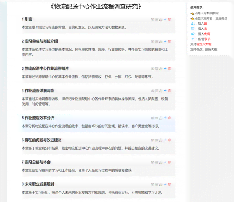Add a chapter after 4 作业流程详细调查
This screenshot has width=234, height=202.
[165, 91]
